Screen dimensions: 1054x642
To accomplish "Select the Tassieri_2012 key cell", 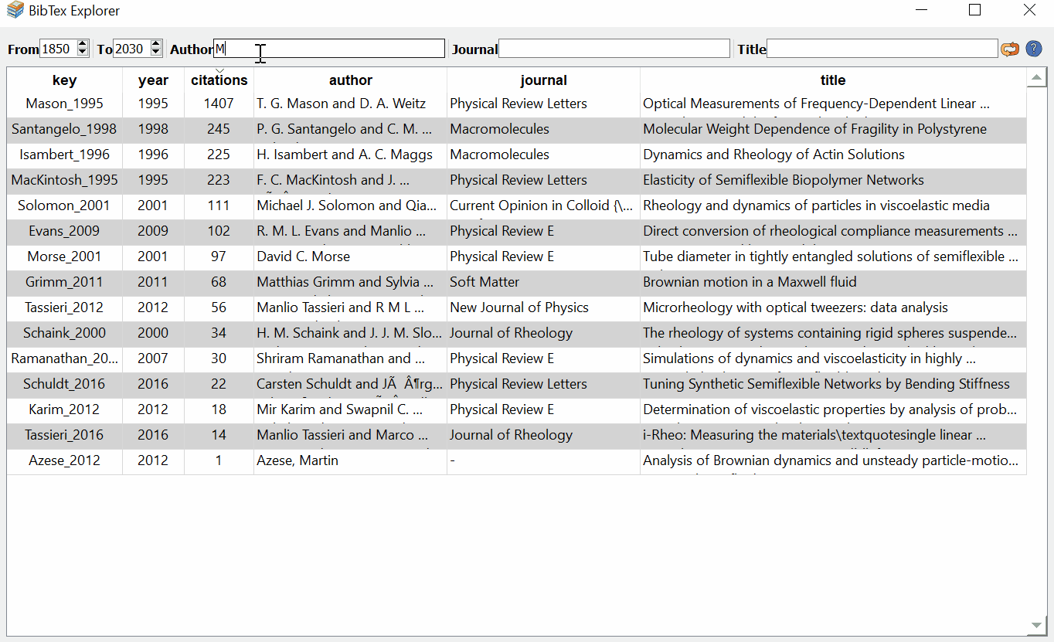I will click(65, 307).
